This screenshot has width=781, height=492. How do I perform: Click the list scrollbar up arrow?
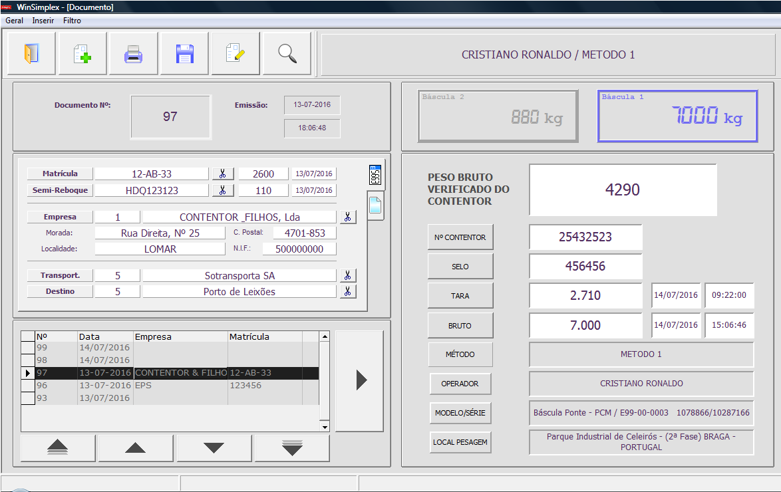point(325,336)
